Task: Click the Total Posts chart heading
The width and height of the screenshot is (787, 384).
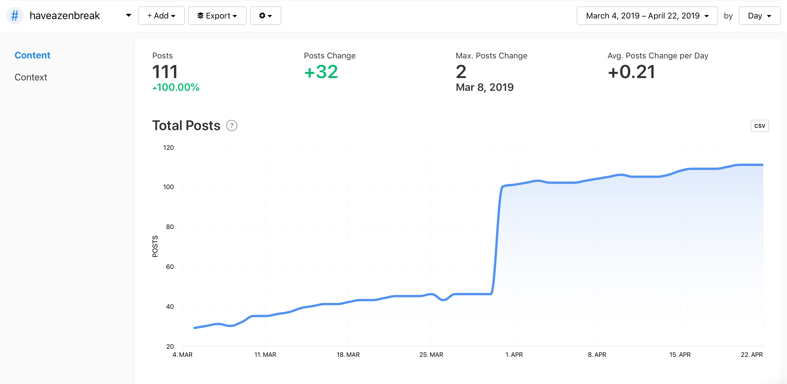Action: click(x=186, y=125)
